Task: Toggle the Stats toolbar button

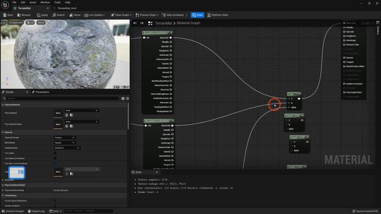Action: [x=197, y=15]
